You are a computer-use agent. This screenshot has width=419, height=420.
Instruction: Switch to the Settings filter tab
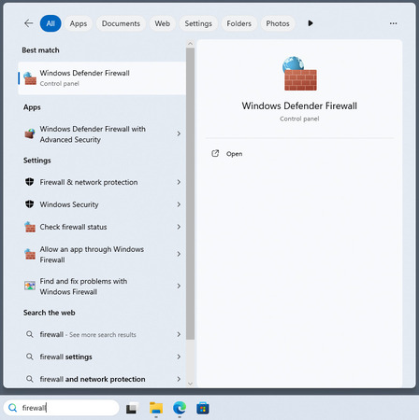point(198,23)
